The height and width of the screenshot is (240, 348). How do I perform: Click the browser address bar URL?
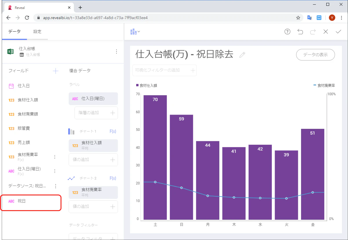coord(96,18)
